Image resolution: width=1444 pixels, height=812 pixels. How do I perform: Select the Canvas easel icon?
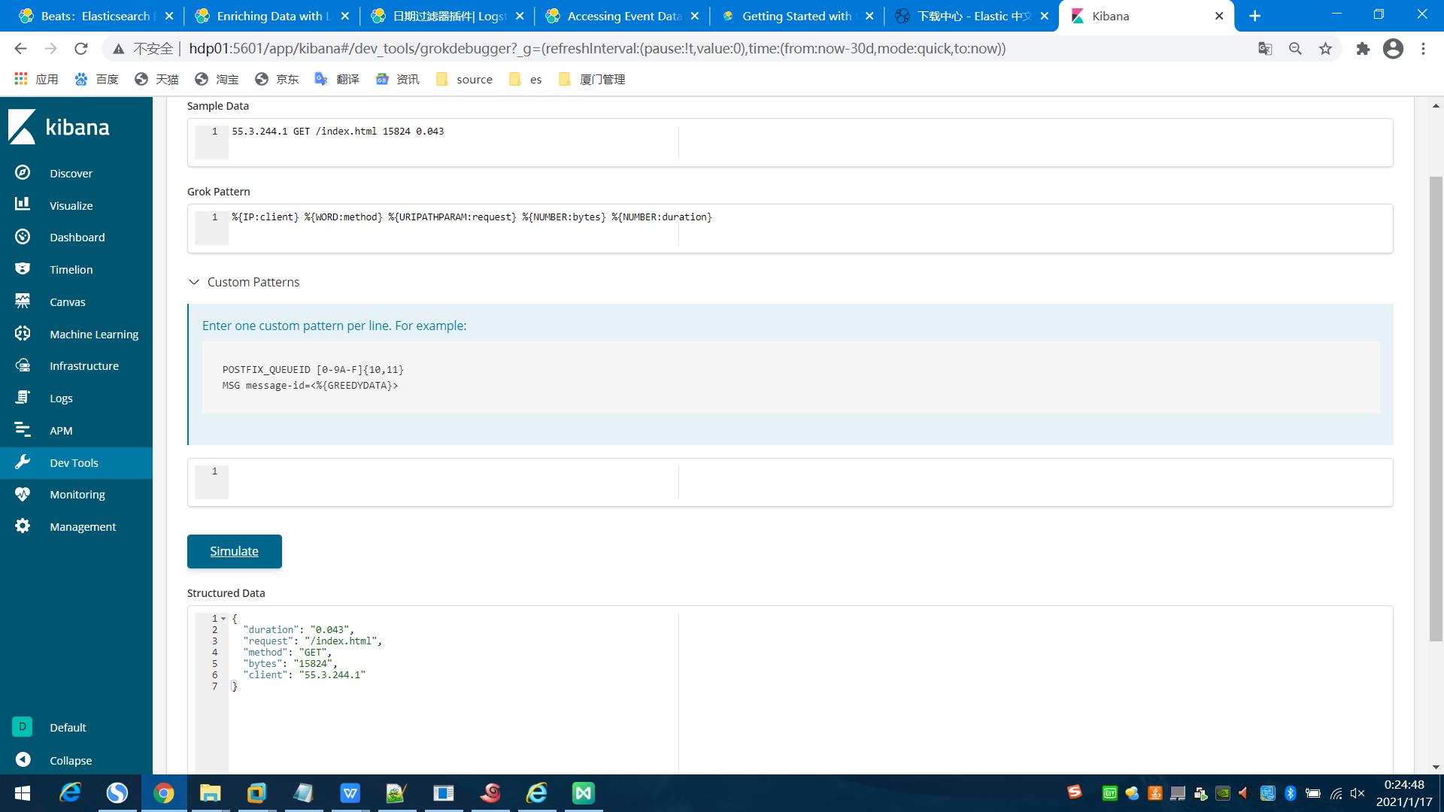pos(23,301)
